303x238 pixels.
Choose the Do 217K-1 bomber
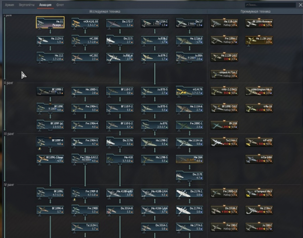(189, 193)
